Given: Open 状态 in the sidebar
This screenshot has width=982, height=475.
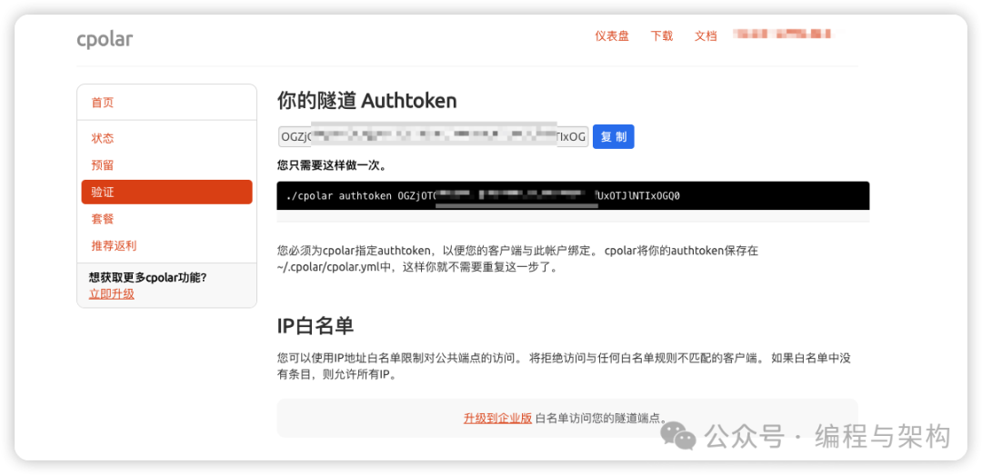Looking at the screenshot, I should pos(103,138).
